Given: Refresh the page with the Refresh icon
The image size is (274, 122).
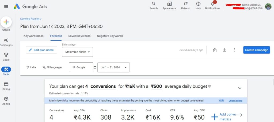Looking at the screenshot, I should [186, 6].
